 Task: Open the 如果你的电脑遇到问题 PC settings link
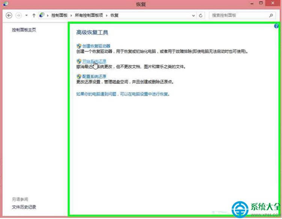pos(123,94)
